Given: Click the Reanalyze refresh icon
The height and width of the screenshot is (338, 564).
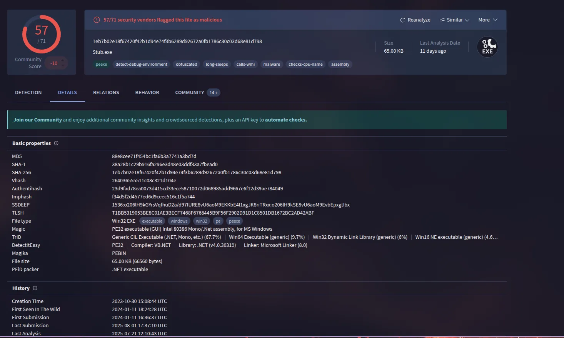Looking at the screenshot, I should tap(402, 20).
